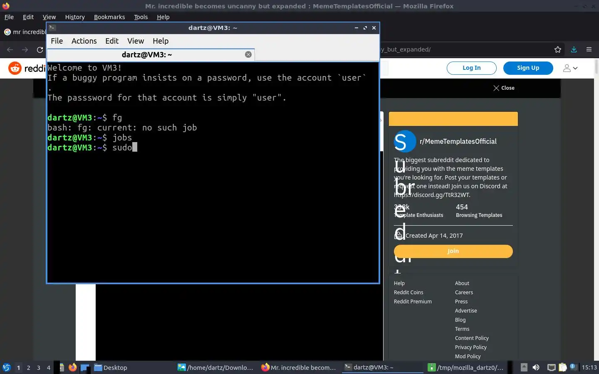Expand the Reddit user account dropdown
599x374 pixels.
pyautogui.click(x=570, y=68)
